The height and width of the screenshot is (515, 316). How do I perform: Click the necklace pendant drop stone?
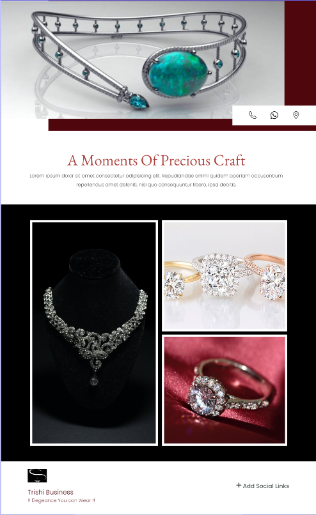pyautogui.click(x=94, y=381)
